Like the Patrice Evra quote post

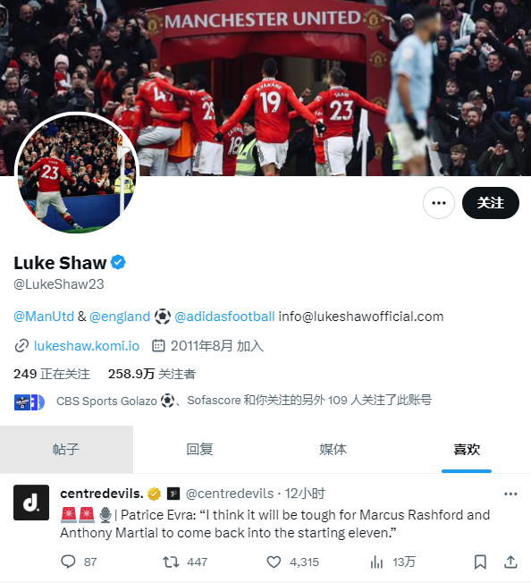click(x=274, y=562)
